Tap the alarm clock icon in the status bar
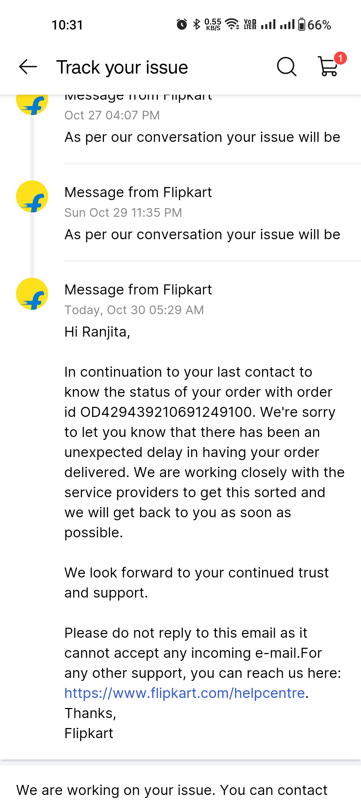Viewport: 361px width, 803px height. point(182,24)
